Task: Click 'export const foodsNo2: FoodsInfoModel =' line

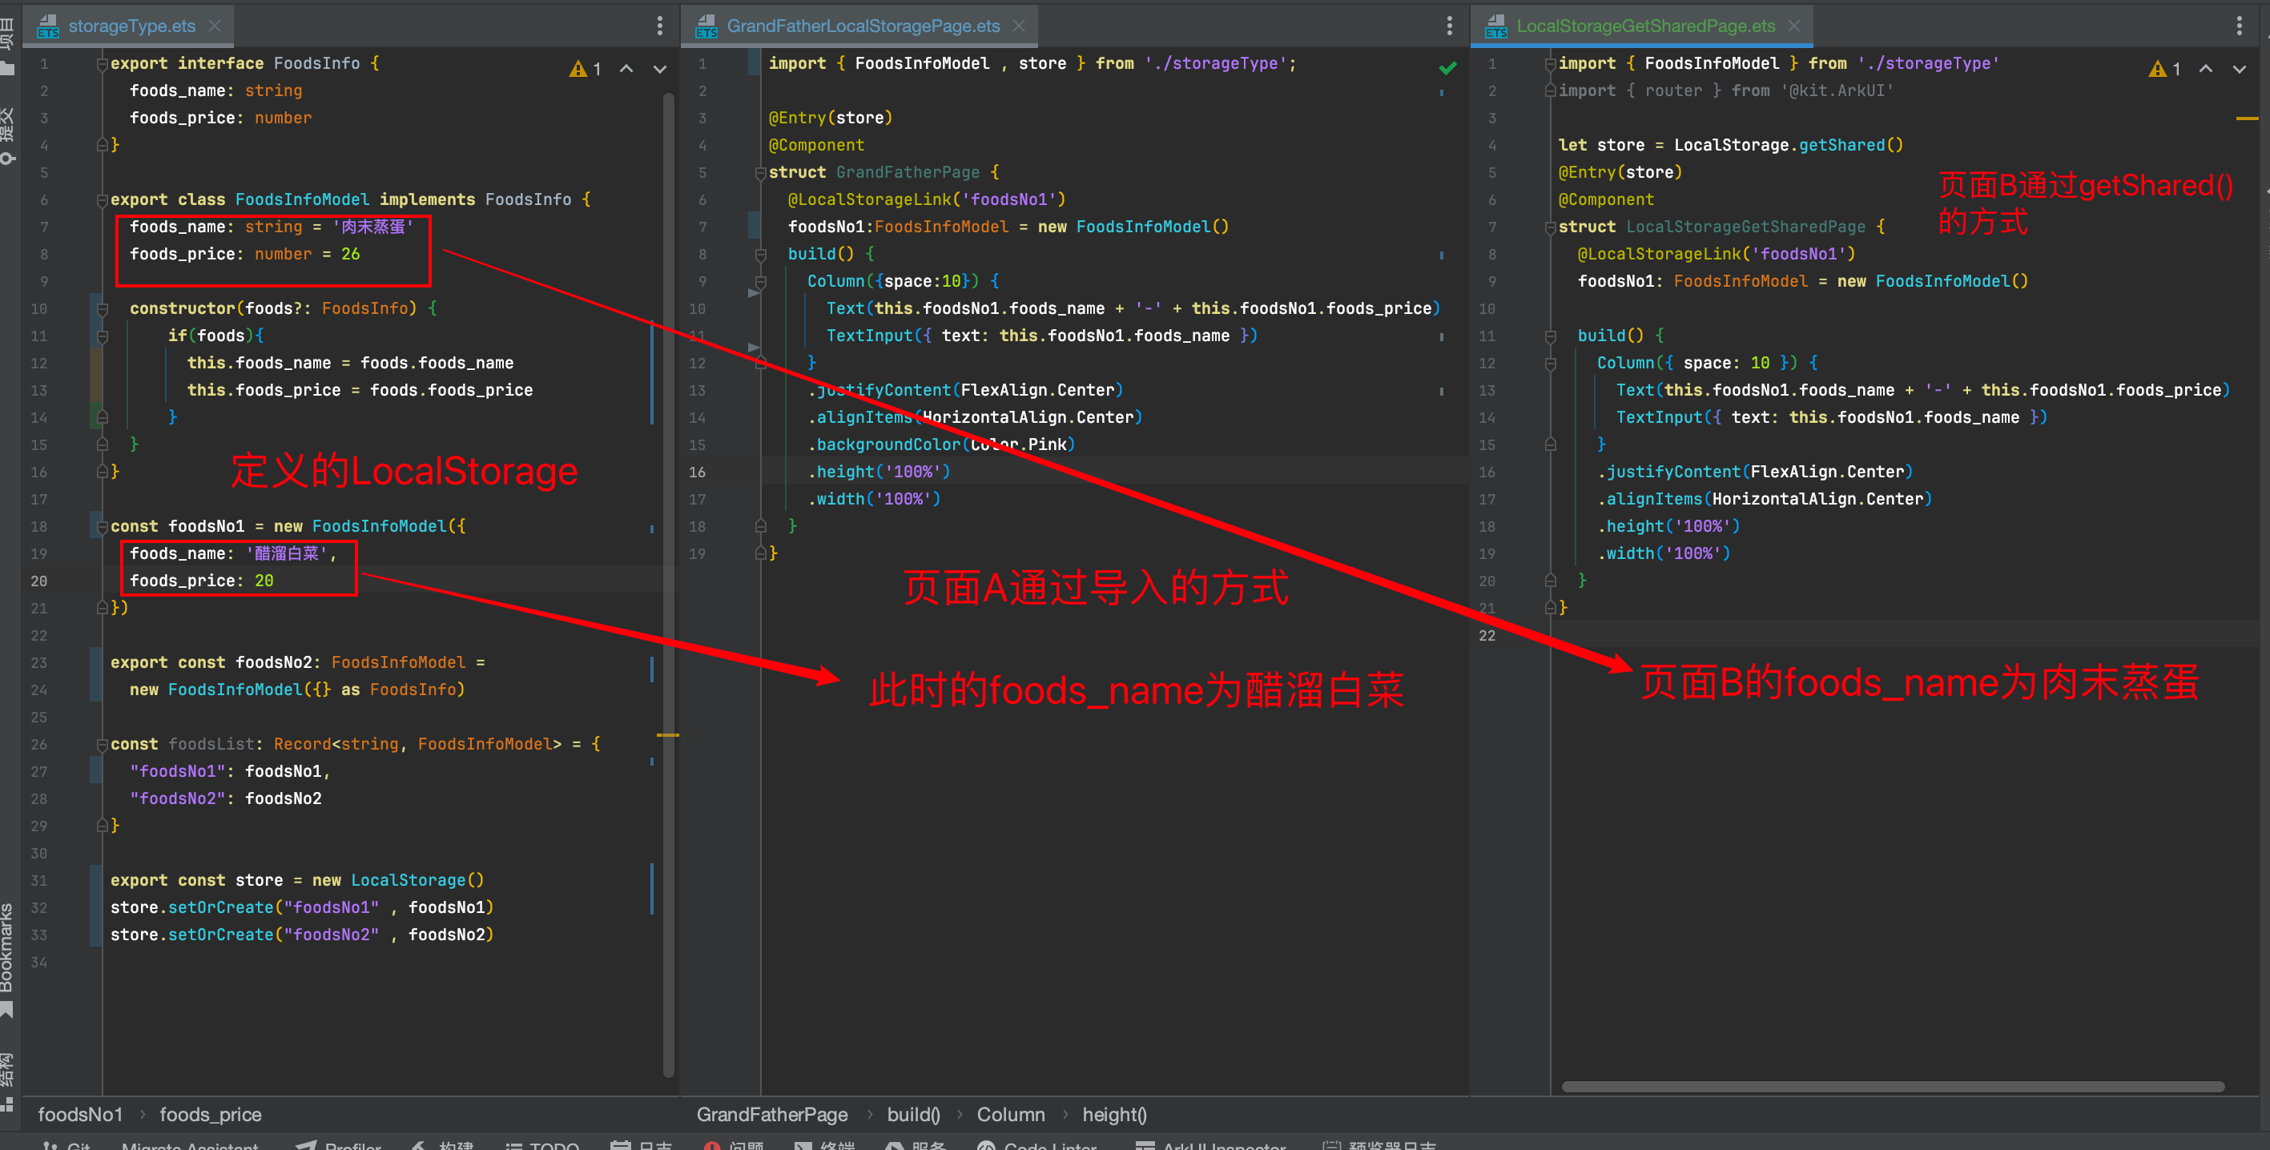Action: [x=297, y=662]
